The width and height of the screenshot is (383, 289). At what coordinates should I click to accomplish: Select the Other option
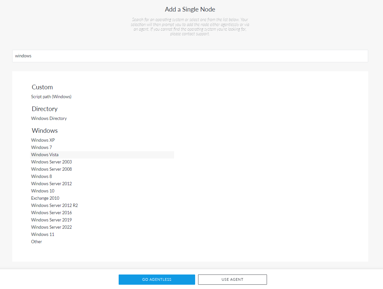[37, 242]
